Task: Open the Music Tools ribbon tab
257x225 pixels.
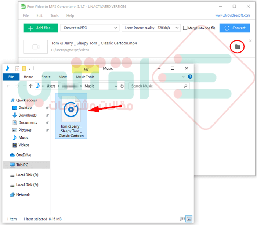Action: pos(85,77)
